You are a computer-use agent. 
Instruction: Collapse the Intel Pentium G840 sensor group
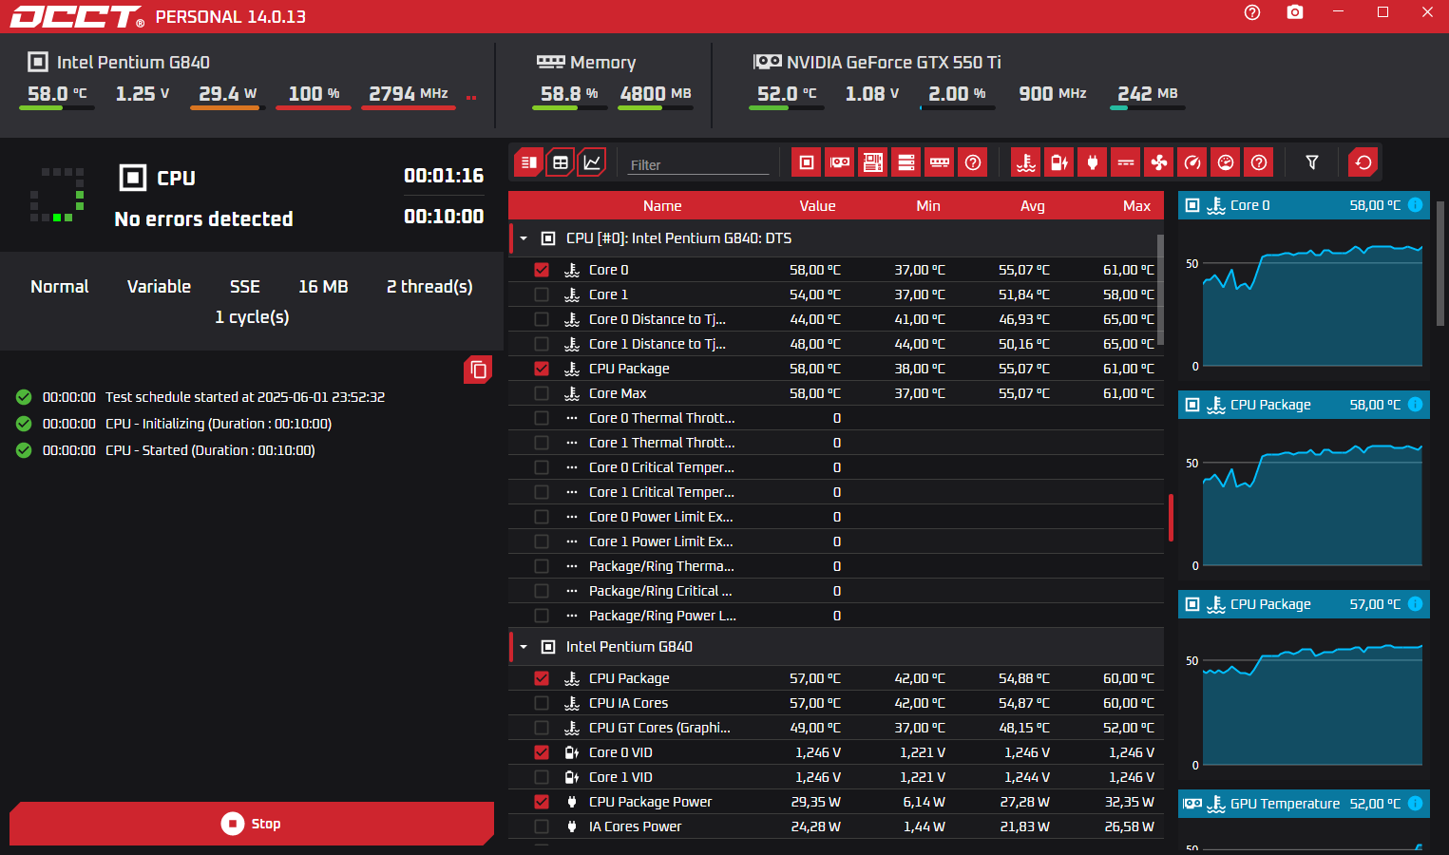pos(524,647)
